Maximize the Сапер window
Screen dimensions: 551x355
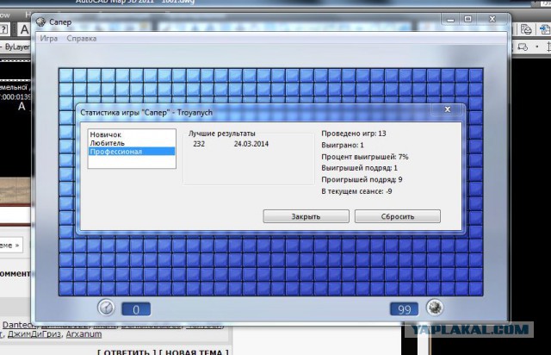[x=467, y=20]
